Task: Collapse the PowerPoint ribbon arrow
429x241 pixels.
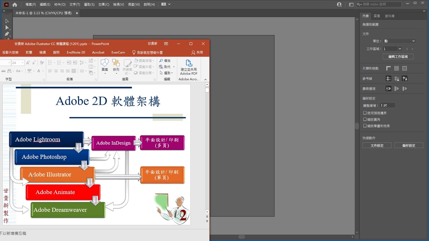Action: [206, 79]
